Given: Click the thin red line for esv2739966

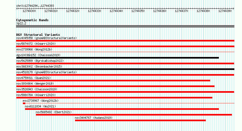Looking at the screenshot, I should pyautogui.click(x=125, y=52).
